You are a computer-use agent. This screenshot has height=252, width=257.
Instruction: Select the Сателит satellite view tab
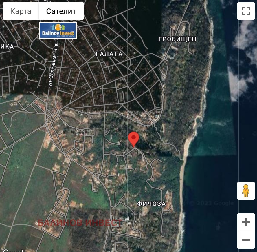click(61, 11)
